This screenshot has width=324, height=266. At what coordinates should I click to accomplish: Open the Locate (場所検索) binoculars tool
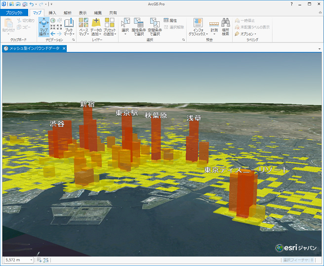225,23
